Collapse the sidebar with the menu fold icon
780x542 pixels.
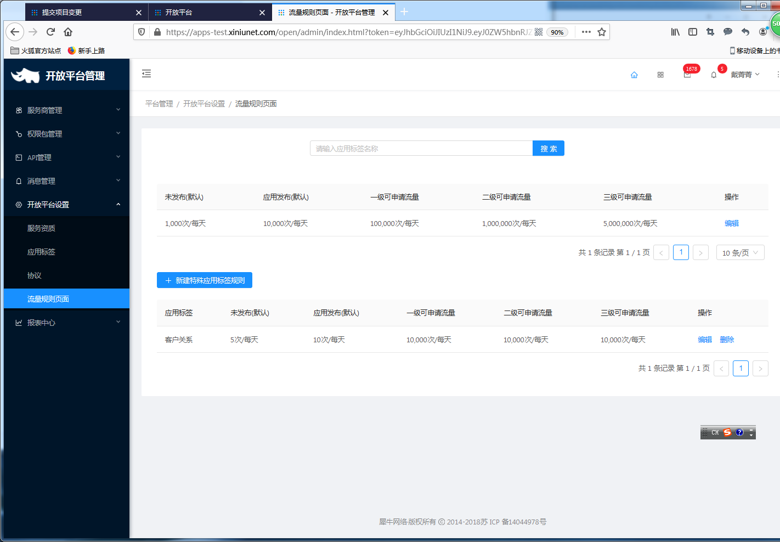pos(146,74)
